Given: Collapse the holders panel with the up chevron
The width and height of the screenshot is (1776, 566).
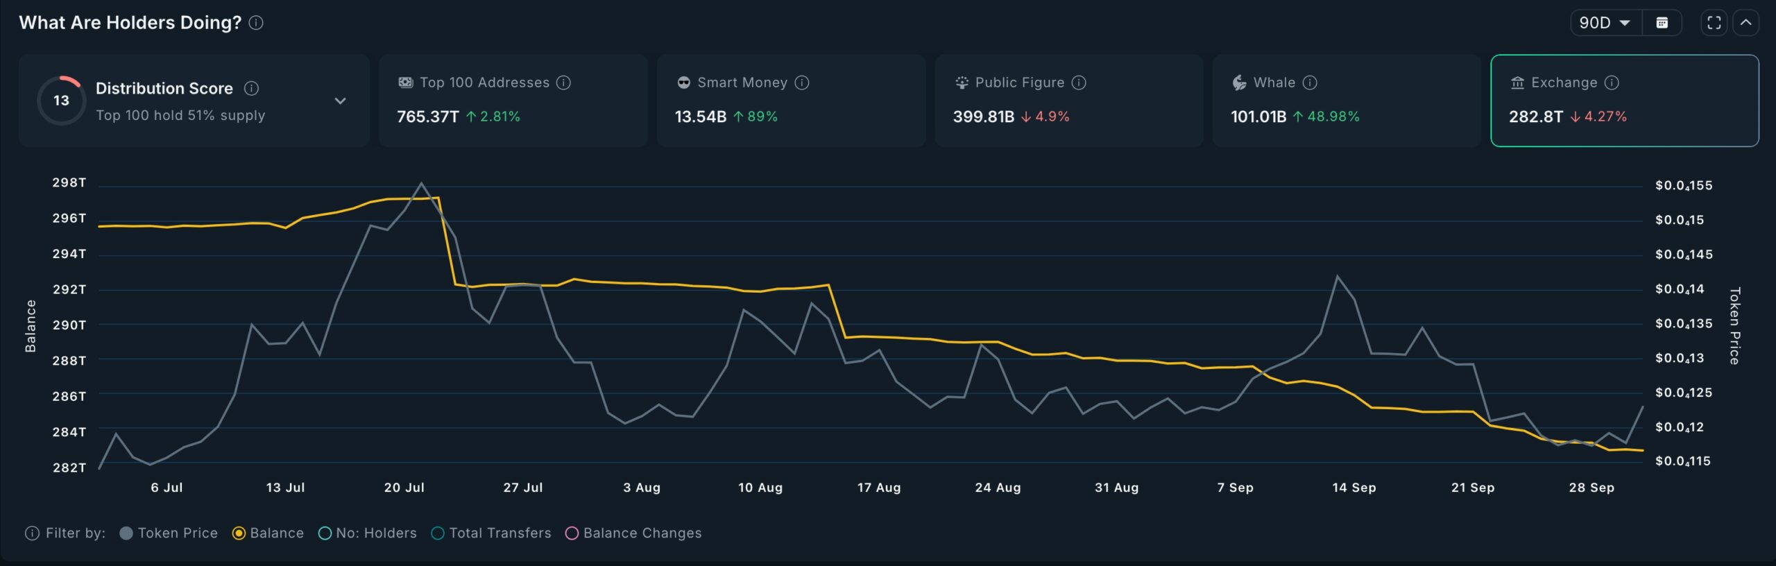Looking at the screenshot, I should (1746, 23).
